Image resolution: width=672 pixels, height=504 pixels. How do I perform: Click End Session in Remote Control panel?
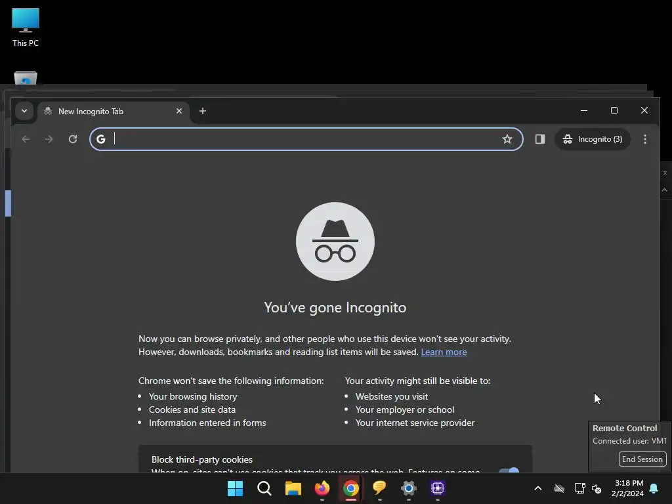(642, 459)
